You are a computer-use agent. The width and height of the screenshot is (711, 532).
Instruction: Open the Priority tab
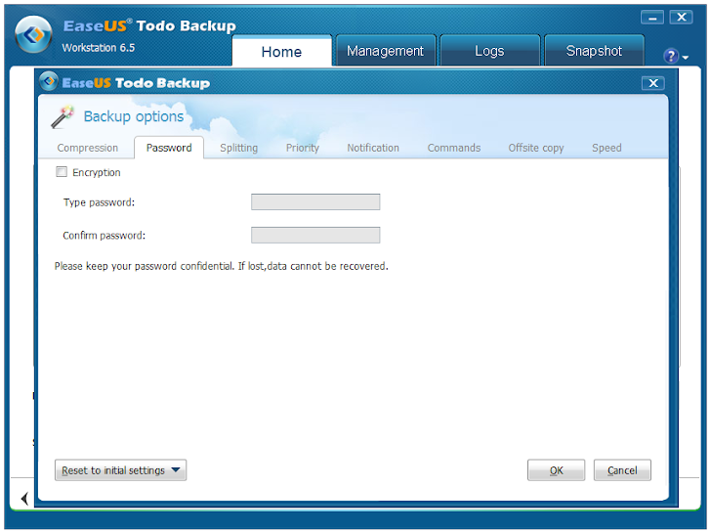303,148
